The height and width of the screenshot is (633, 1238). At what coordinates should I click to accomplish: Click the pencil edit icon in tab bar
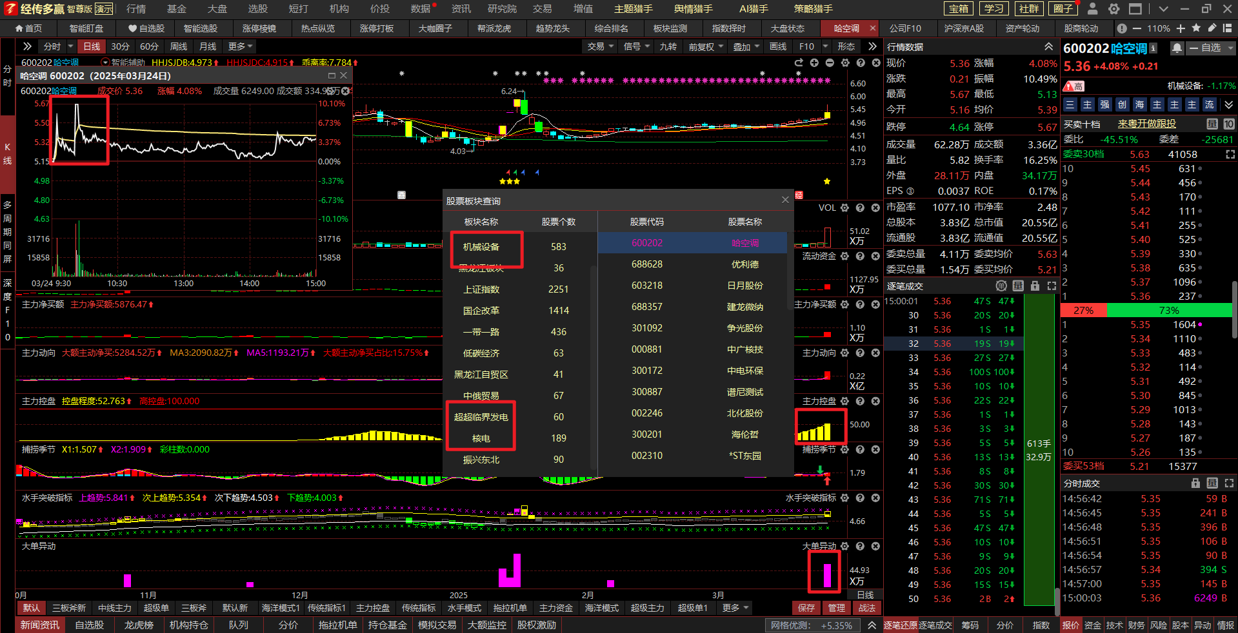tap(1212, 28)
